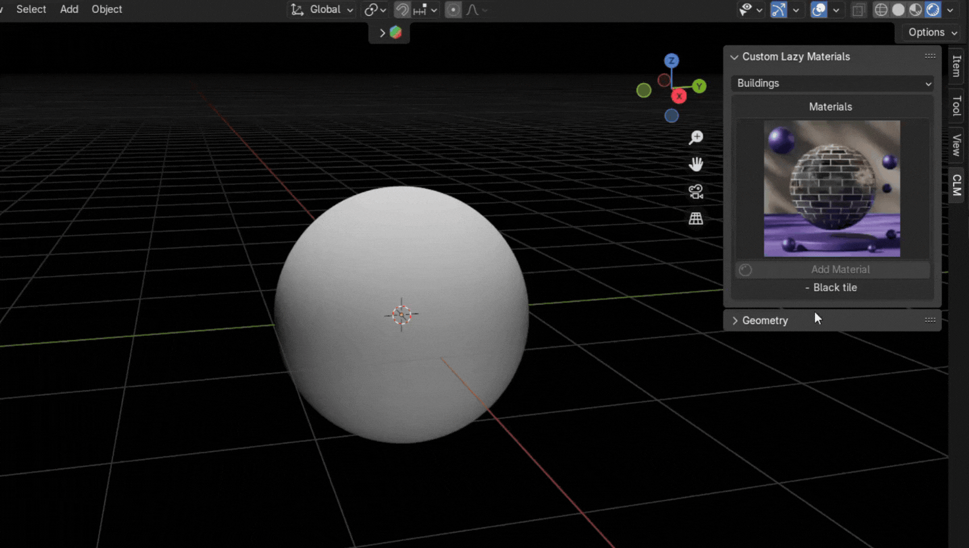Image resolution: width=969 pixels, height=548 pixels.
Task: Expand the Geometry panel
Action: coord(765,321)
